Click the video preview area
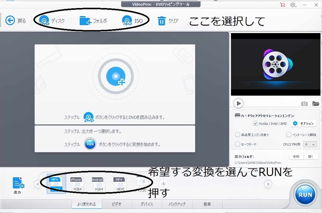 pyautogui.click(x=275, y=64)
